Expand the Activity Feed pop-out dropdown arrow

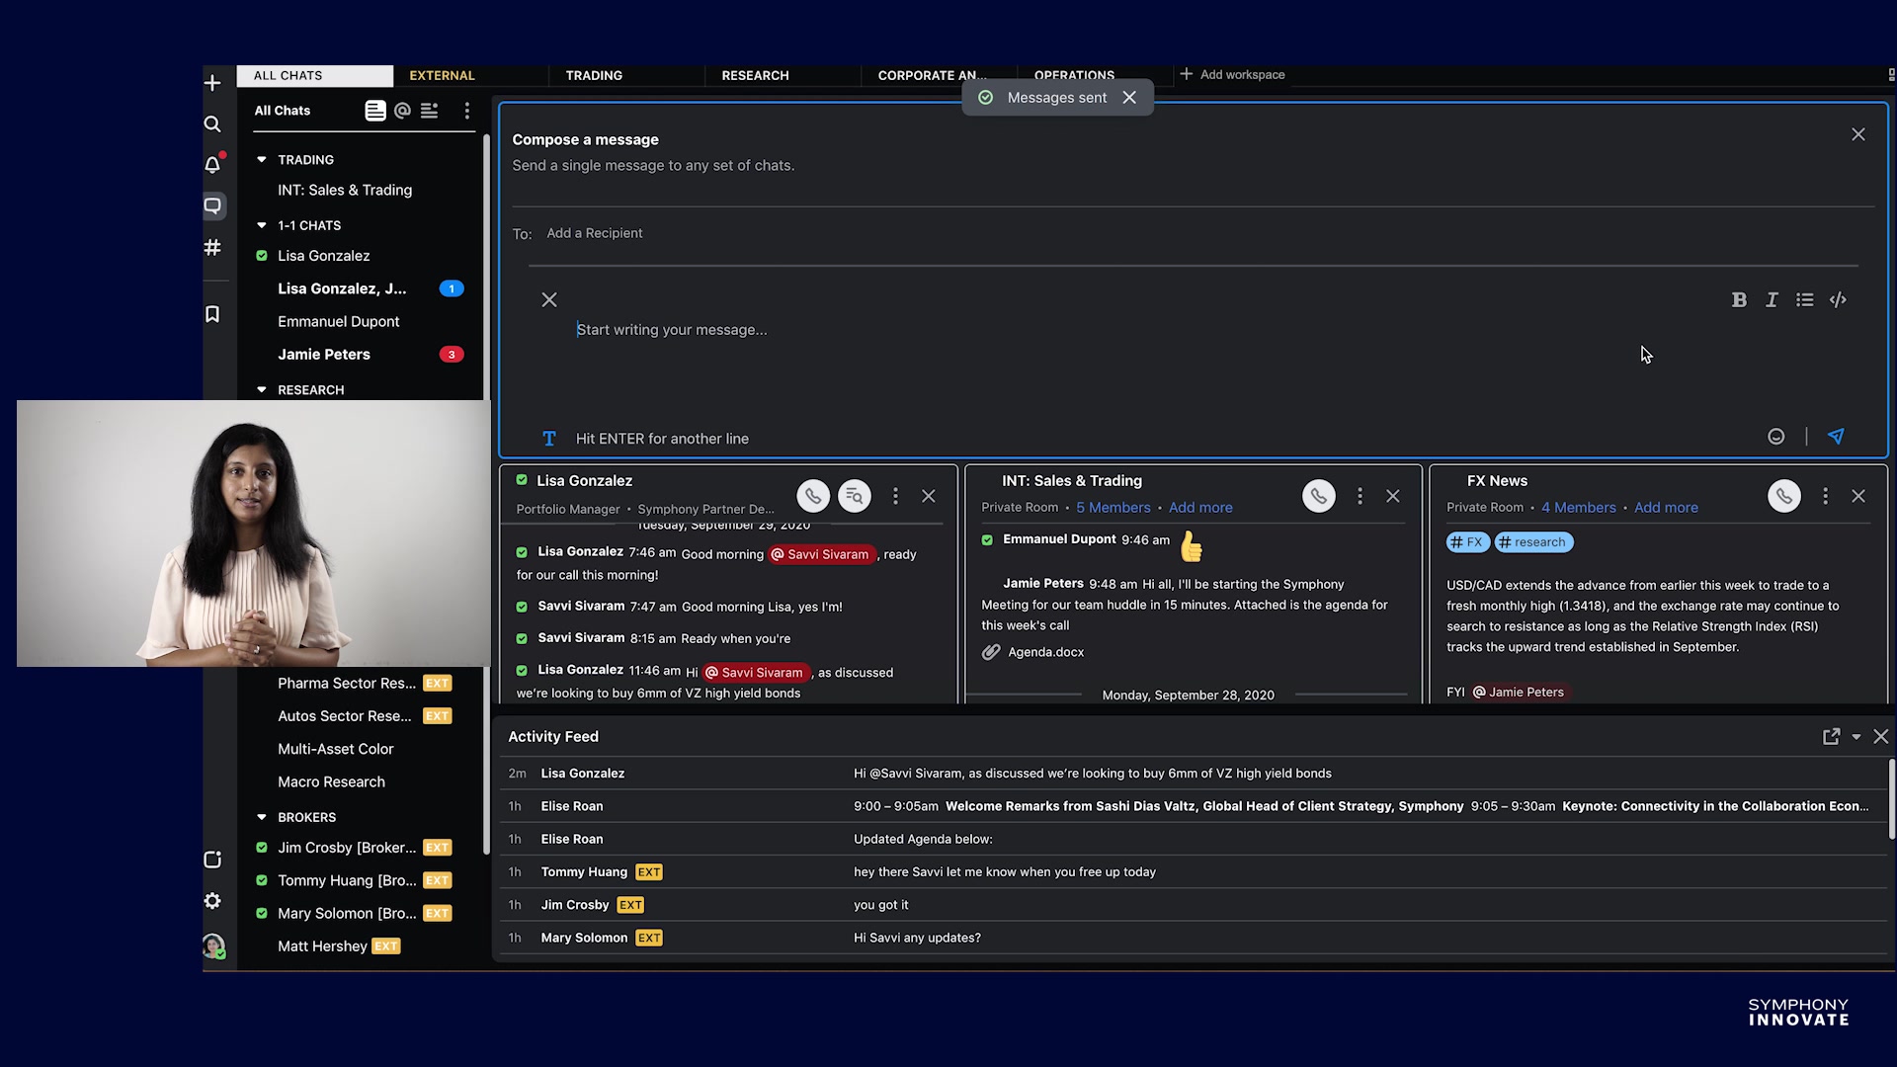pos(1857,736)
